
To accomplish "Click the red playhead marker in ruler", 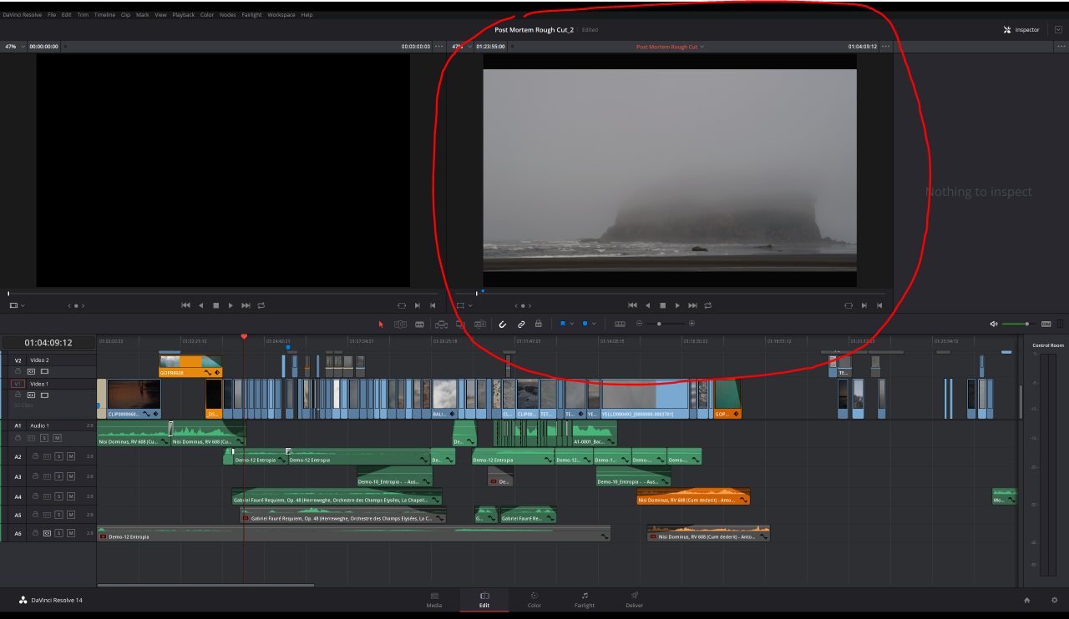I will (x=244, y=337).
